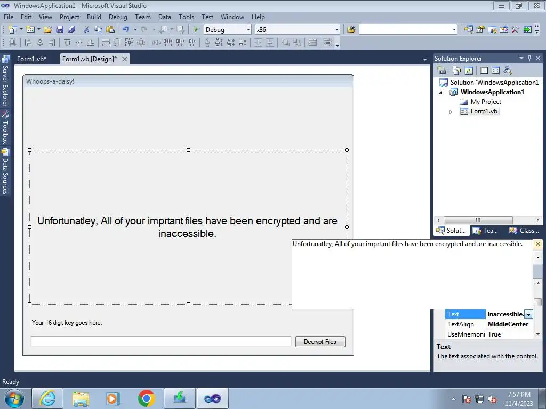546x409 pixels.
Task: Switch to the Form1.vb* code tab
Action: point(31,59)
